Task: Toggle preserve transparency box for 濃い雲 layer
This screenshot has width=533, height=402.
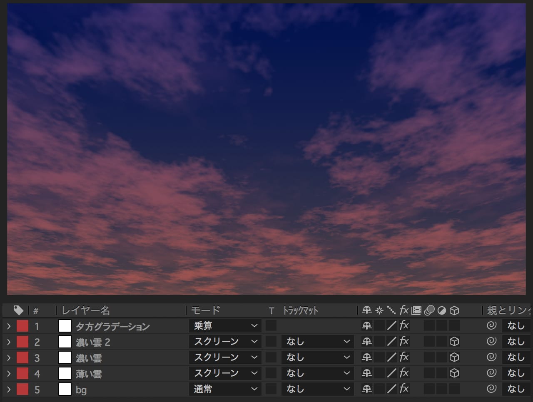Action: coord(271,357)
